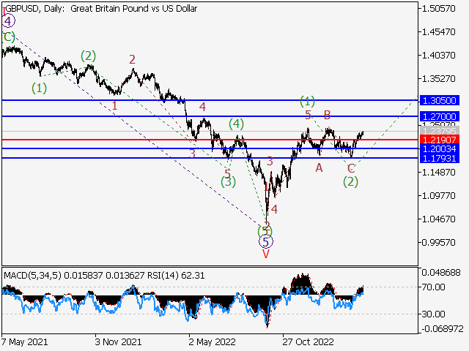Click the -0.068972 indicator scale value
Image resolution: width=469 pixels, height=351 pixels.
(x=443, y=329)
